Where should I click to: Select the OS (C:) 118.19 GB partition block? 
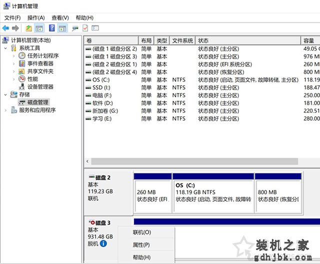[213, 193]
